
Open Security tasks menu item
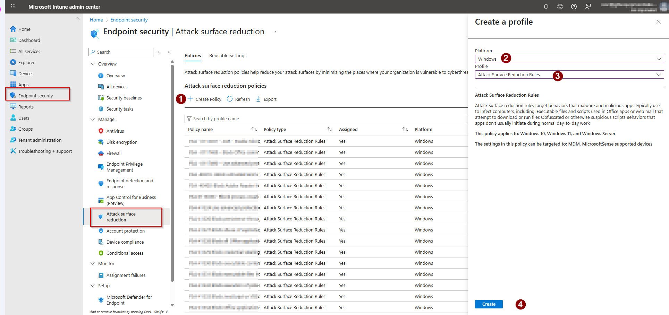(x=120, y=109)
